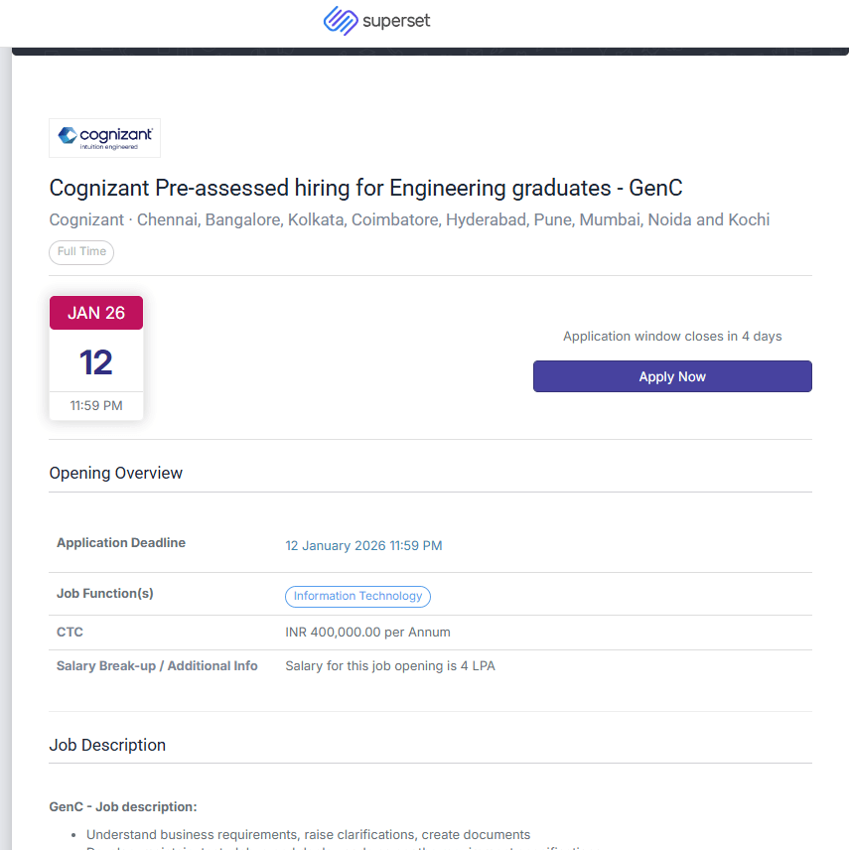Click the date number 12 in calendar

pyautogui.click(x=96, y=362)
